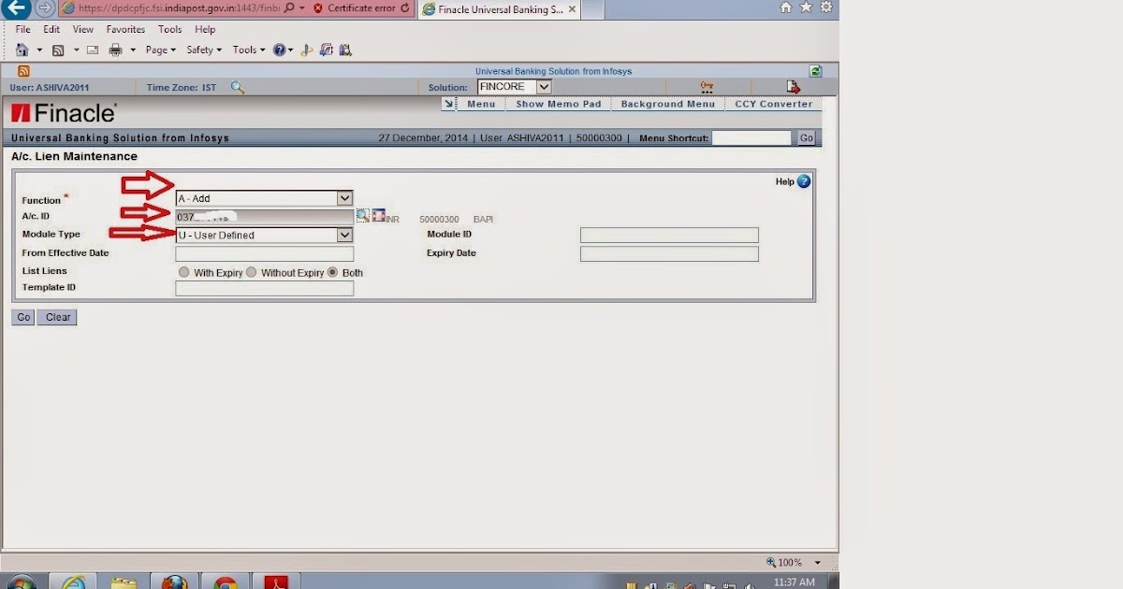Open the FINCORE solution dropdown
Screen dimensions: 1123x589
pyautogui.click(x=543, y=86)
